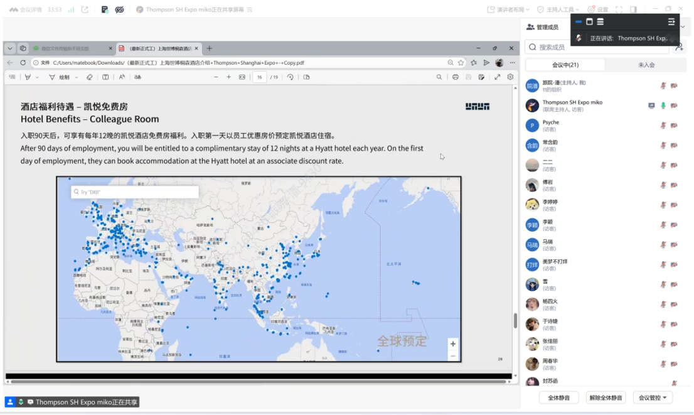The height and width of the screenshot is (415, 694).
Task: Select the PDF highlight tool
Action: click(x=28, y=77)
